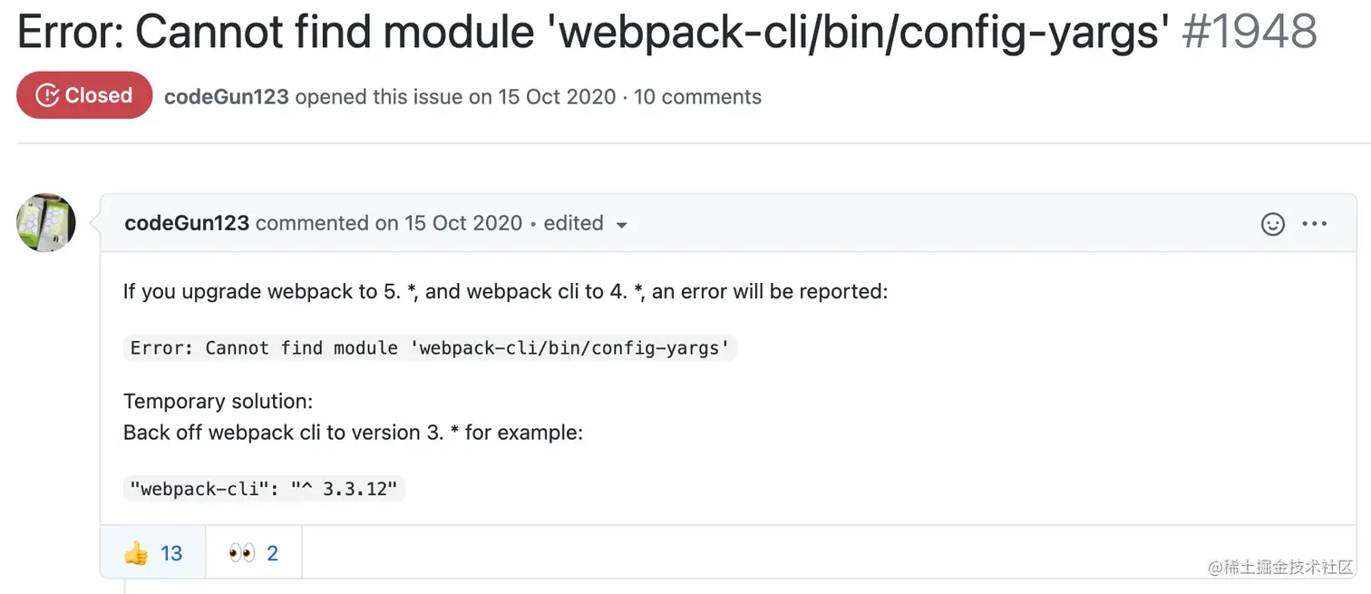Add a reaction with the smiley icon
This screenshot has height=594, width=1371.
(1273, 224)
